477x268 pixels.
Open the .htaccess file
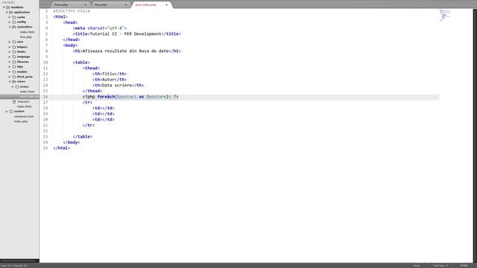click(x=23, y=102)
